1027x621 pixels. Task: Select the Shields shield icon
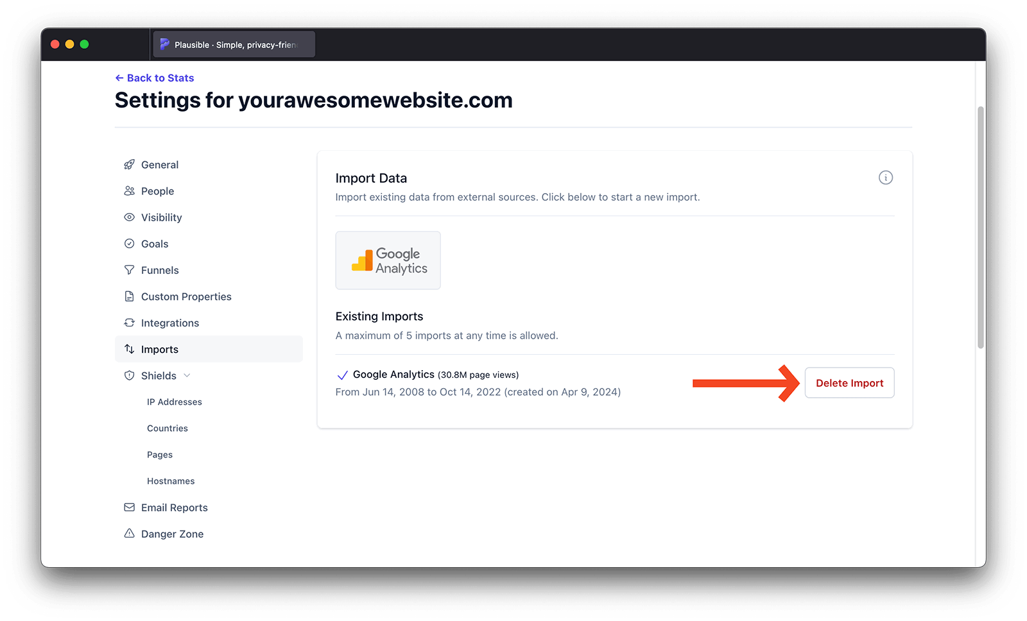[130, 375]
